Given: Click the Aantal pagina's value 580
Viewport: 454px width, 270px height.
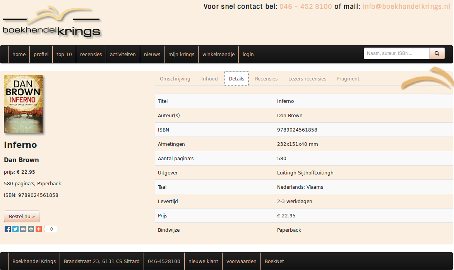Looking at the screenshot, I should pyautogui.click(x=281, y=159).
